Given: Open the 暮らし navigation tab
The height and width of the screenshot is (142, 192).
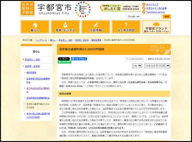Looking at the screenshot, I should [x=35, y=27].
